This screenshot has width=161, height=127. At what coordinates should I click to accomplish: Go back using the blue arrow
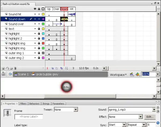click(10, 74)
